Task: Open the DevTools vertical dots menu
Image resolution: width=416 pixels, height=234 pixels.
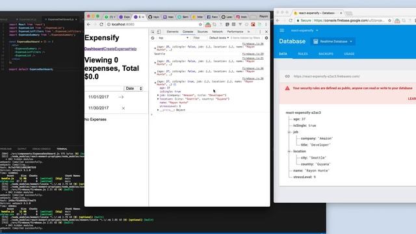Action: (260, 32)
